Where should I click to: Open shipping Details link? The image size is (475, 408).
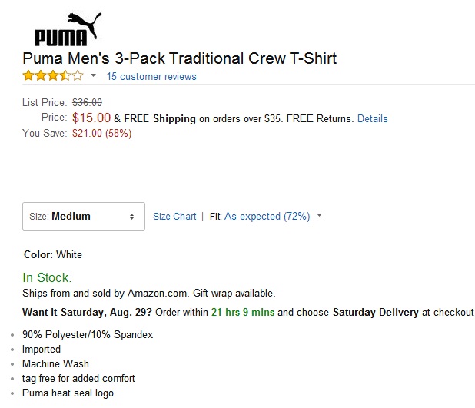click(x=372, y=118)
